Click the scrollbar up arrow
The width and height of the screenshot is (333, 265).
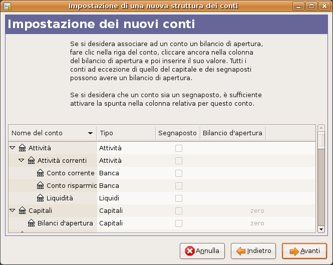pos(321,128)
